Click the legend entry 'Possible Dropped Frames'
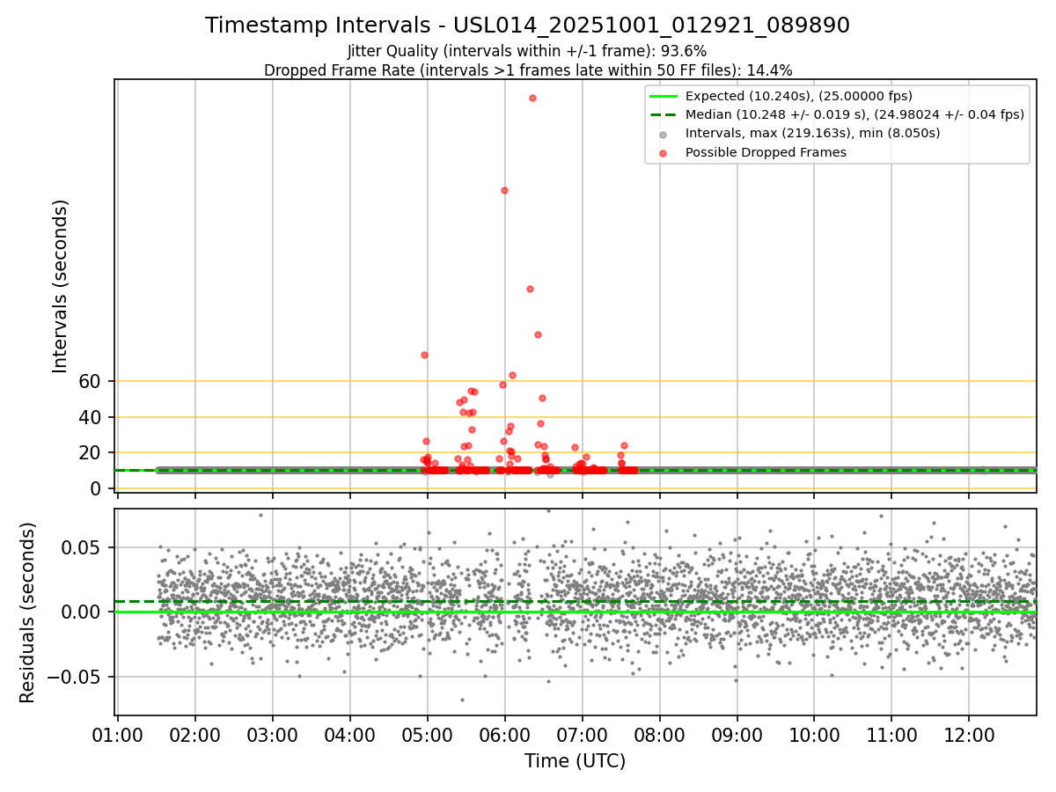This screenshot has width=1056, height=792. [766, 152]
